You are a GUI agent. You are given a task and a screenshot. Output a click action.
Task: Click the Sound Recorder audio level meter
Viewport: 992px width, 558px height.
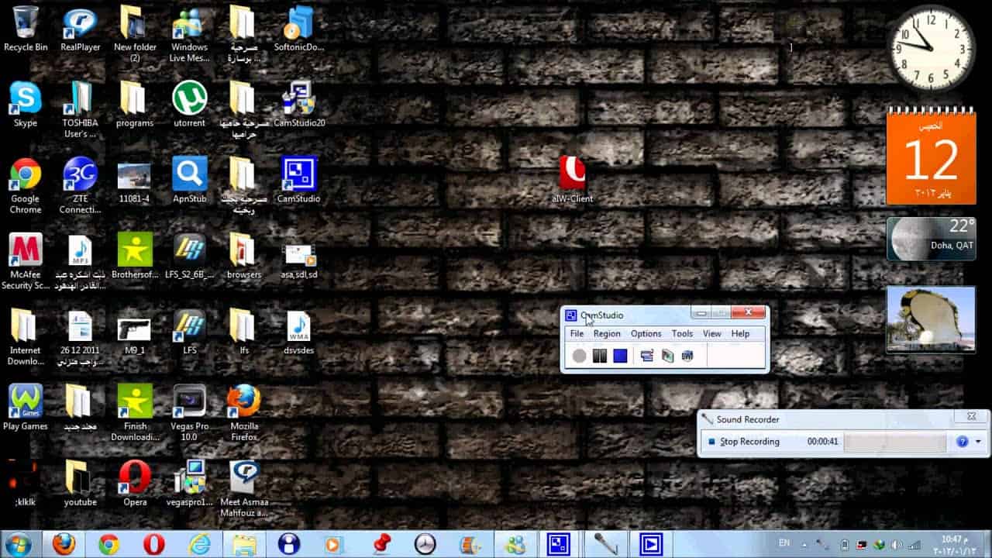click(x=895, y=443)
